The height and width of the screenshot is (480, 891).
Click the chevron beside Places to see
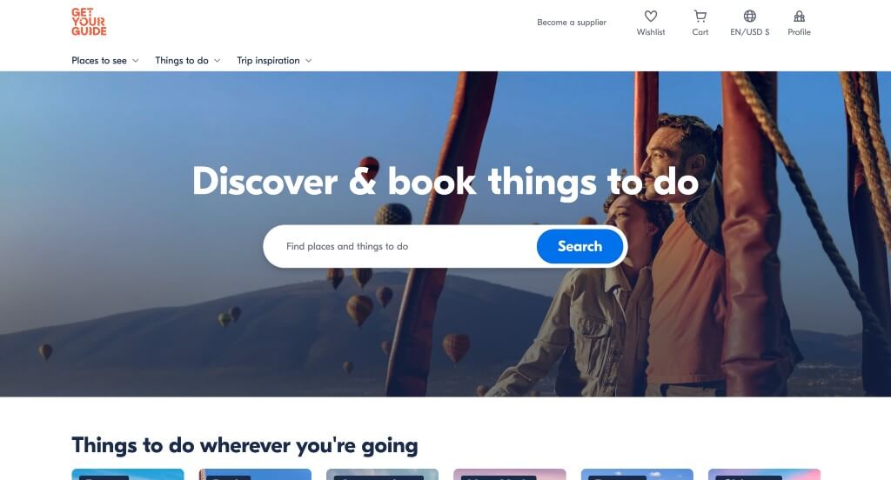pos(135,61)
